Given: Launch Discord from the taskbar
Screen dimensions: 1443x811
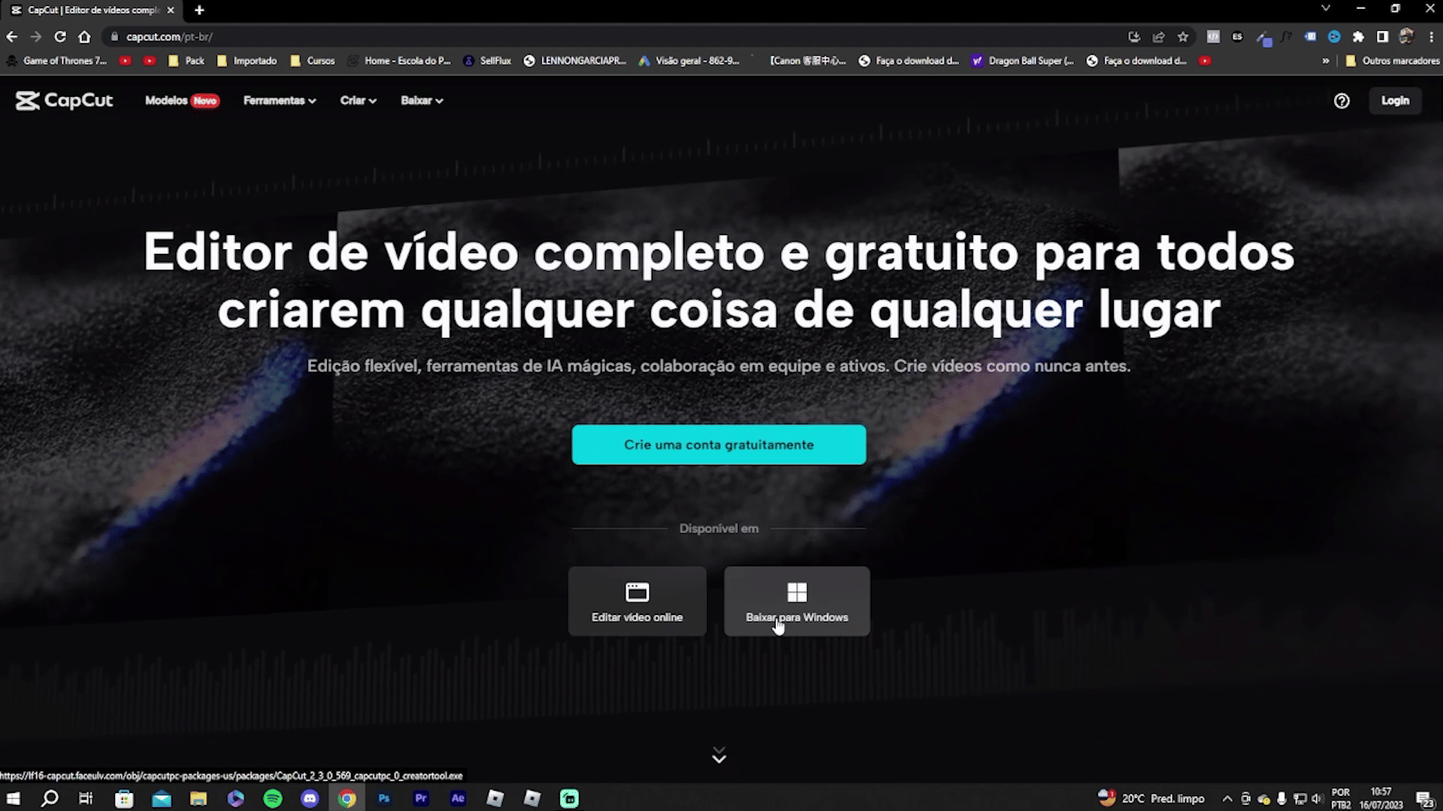Looking at the screenshot, I should coord(310,798).
